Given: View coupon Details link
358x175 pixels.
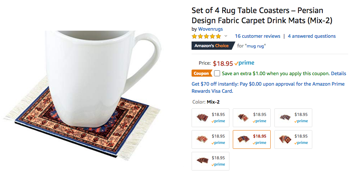Looking at the screenshot, I should coord(339,74).
